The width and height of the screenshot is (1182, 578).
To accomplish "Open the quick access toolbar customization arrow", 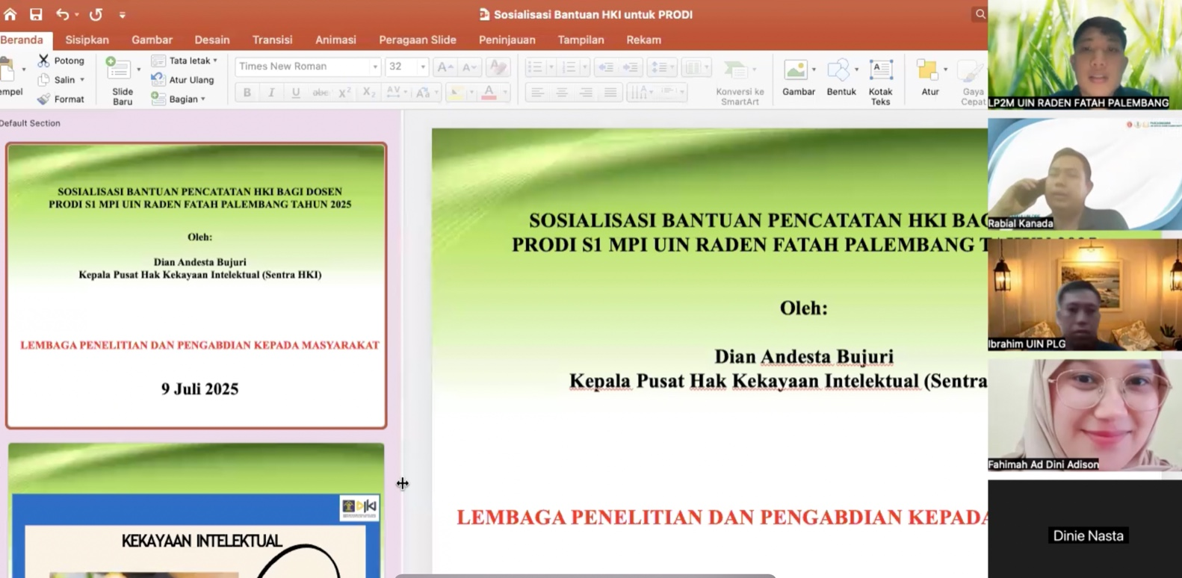I will click(x=123, y=14).
